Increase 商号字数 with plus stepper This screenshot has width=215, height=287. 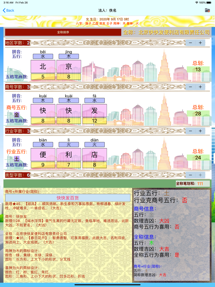[x=200, y=87]
